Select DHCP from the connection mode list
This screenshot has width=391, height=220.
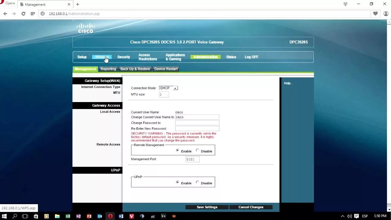(165, 88)
